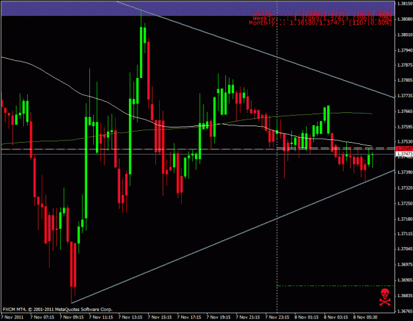The width and height of the screenshot is (413, 321).
Task: Click the time label 7 Nov 19:15
Action: point(219,317)
